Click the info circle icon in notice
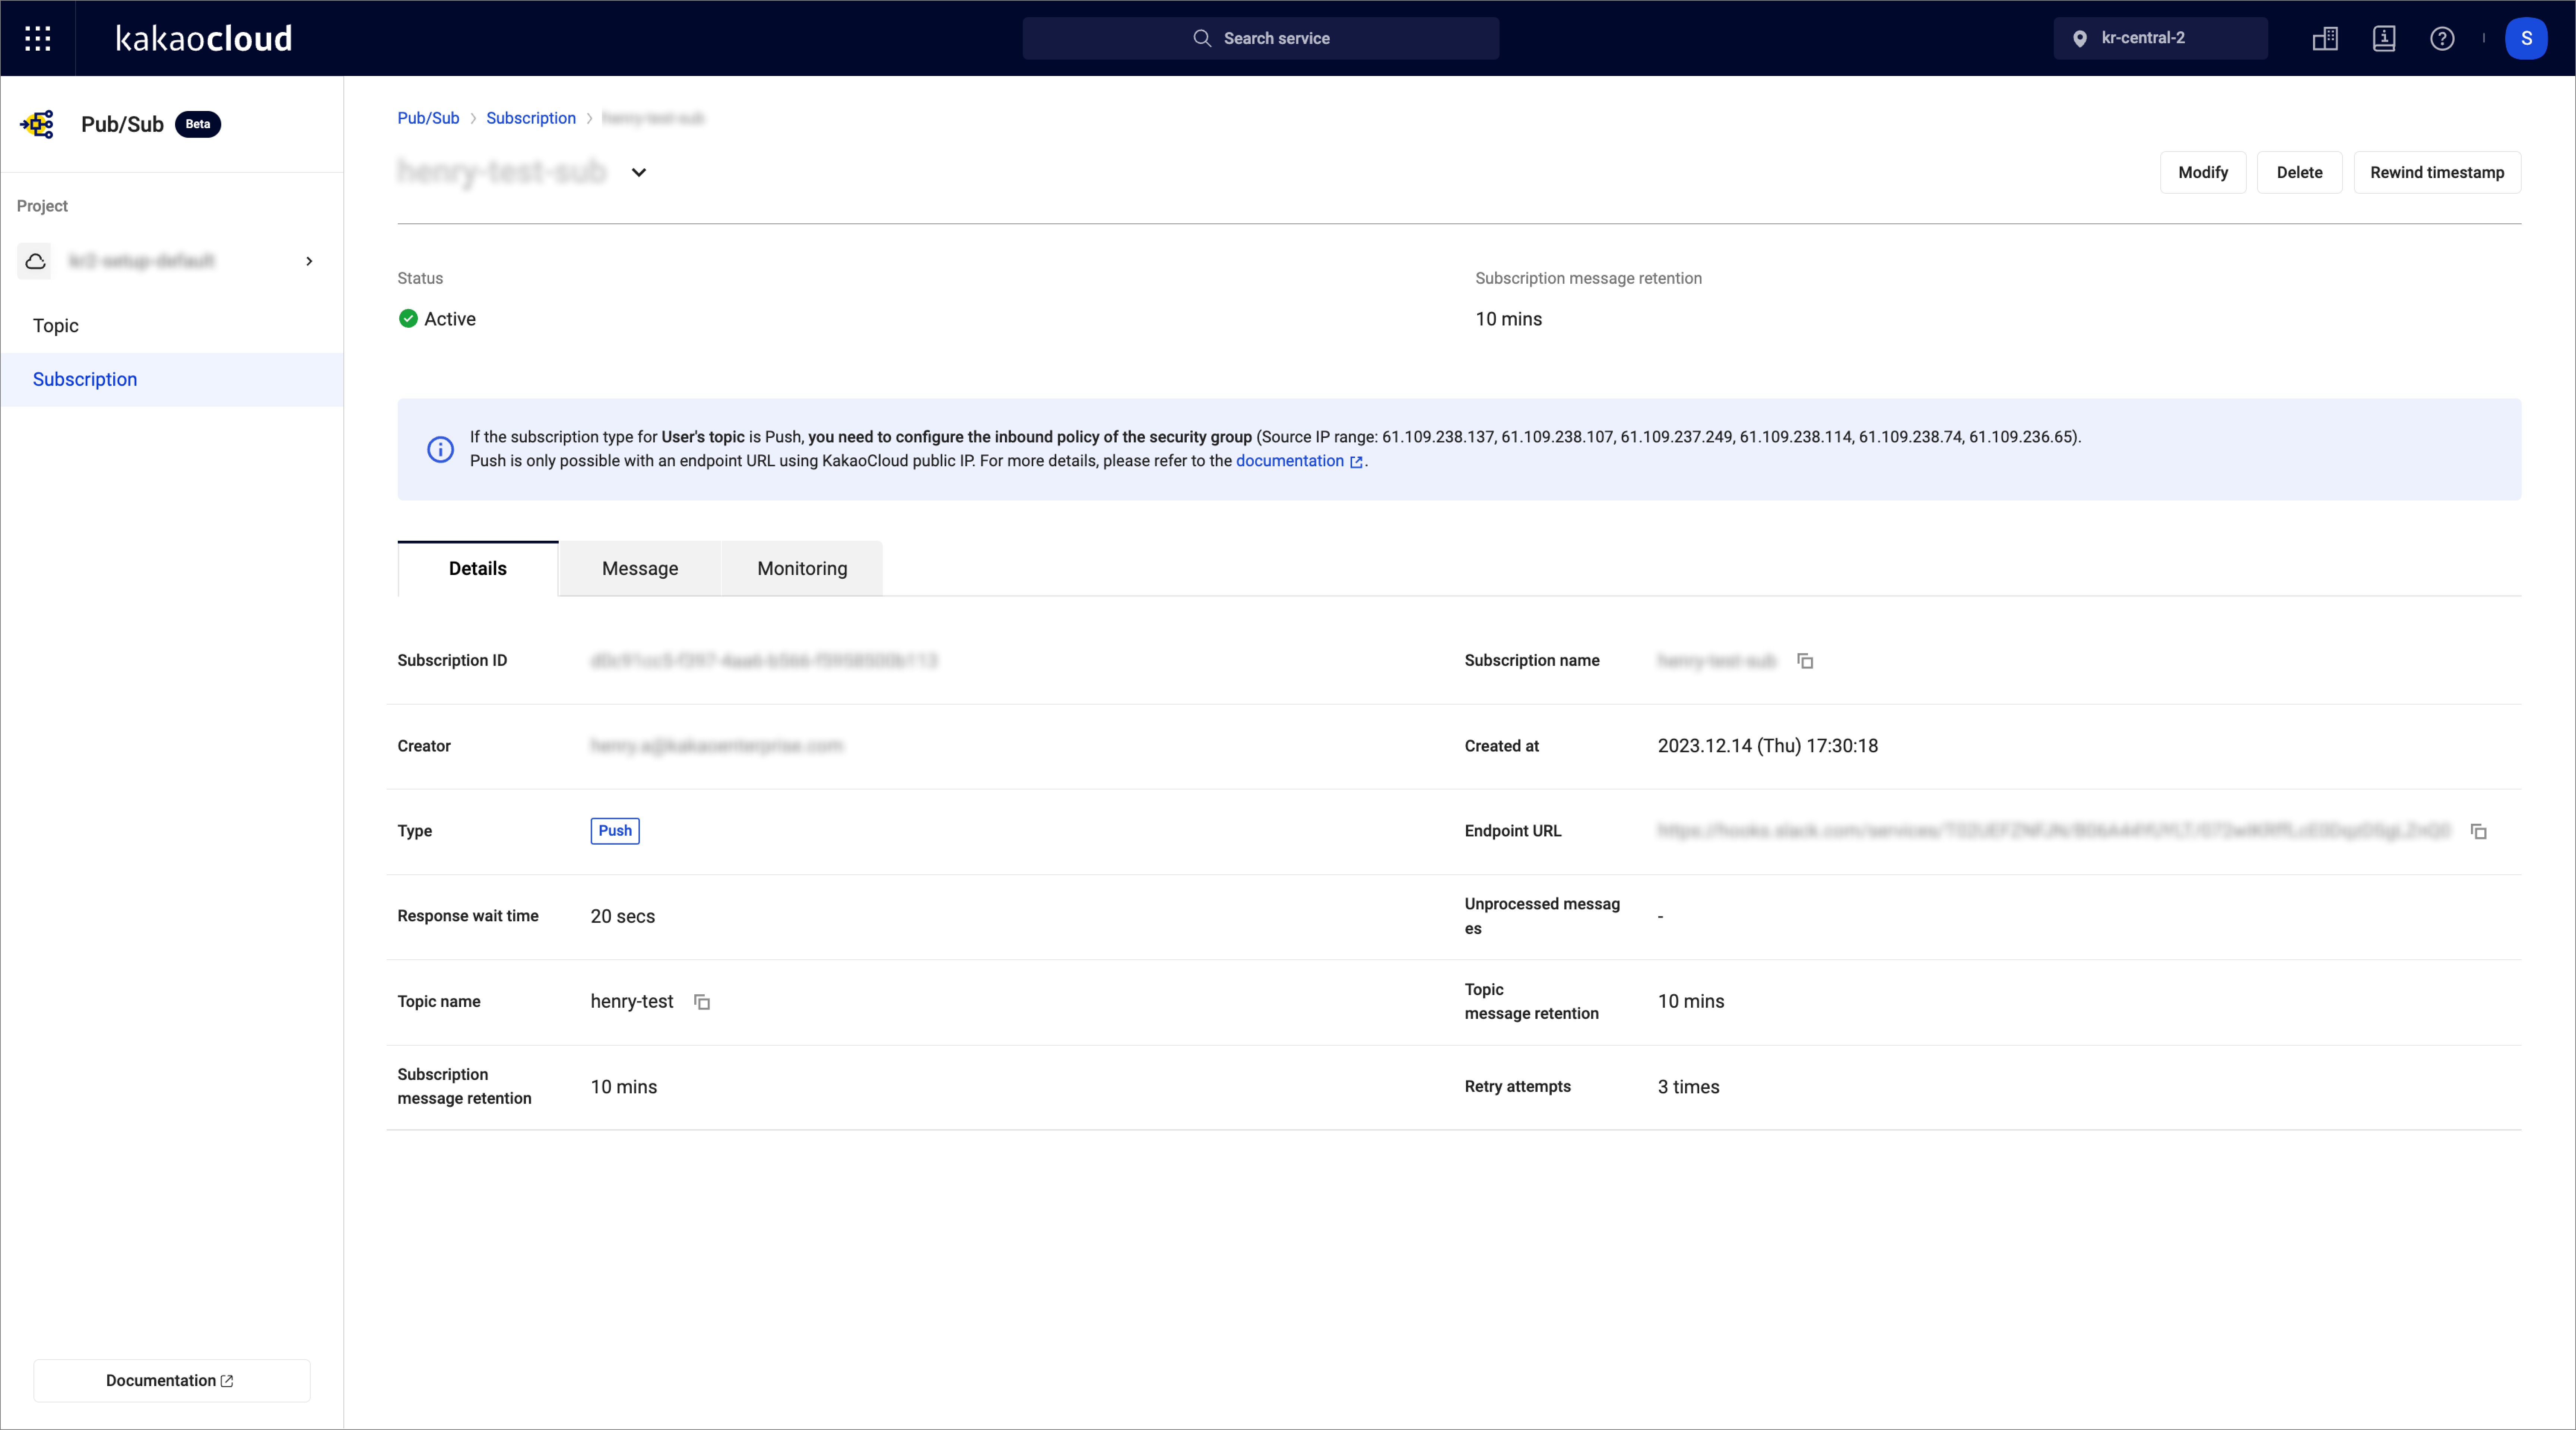 [440, 450]
